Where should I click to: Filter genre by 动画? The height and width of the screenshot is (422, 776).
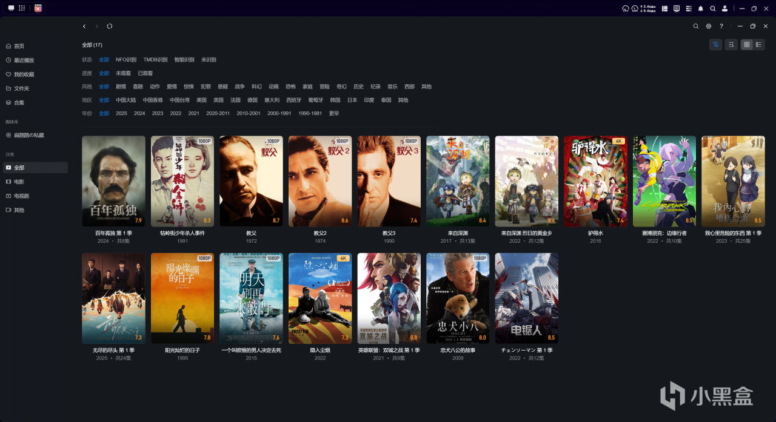tap(274, 87)
